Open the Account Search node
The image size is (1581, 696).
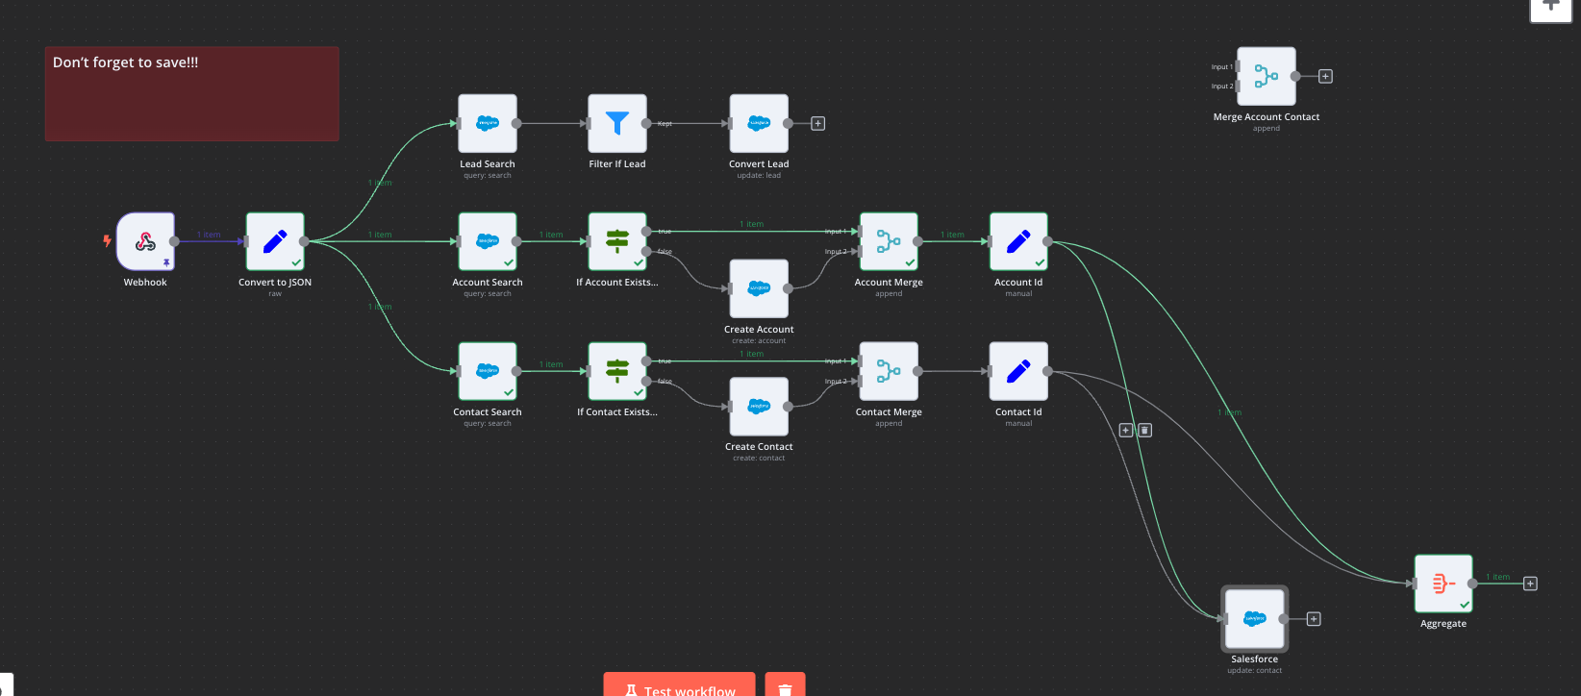(x=488, y=241)
